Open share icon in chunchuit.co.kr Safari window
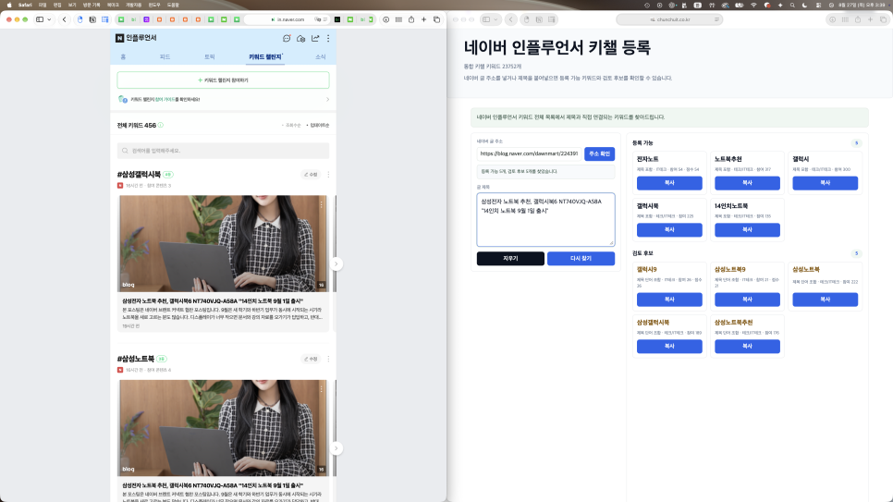Viewport: 893px width, 502px height. (x=858, y=19)
